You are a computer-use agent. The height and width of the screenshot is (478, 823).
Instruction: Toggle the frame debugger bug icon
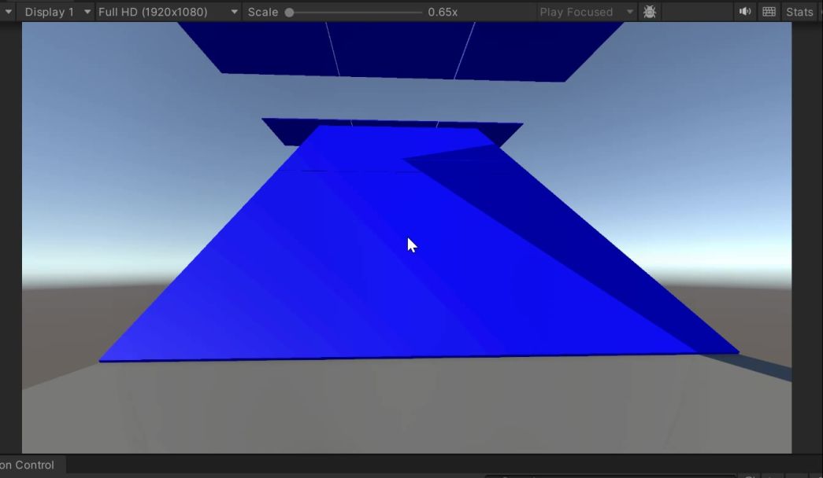[649, 12]
